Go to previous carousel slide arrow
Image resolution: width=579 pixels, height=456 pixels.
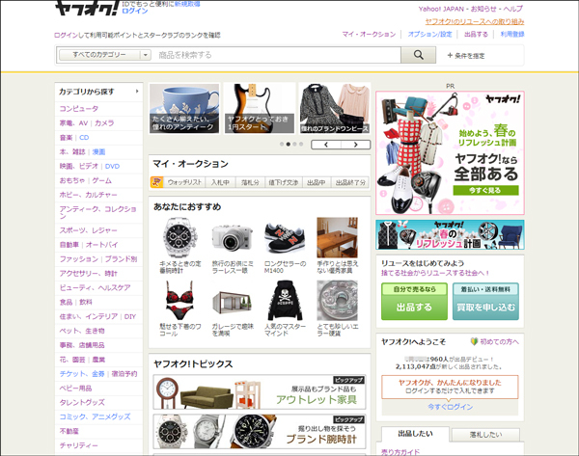tap(326, 145)
